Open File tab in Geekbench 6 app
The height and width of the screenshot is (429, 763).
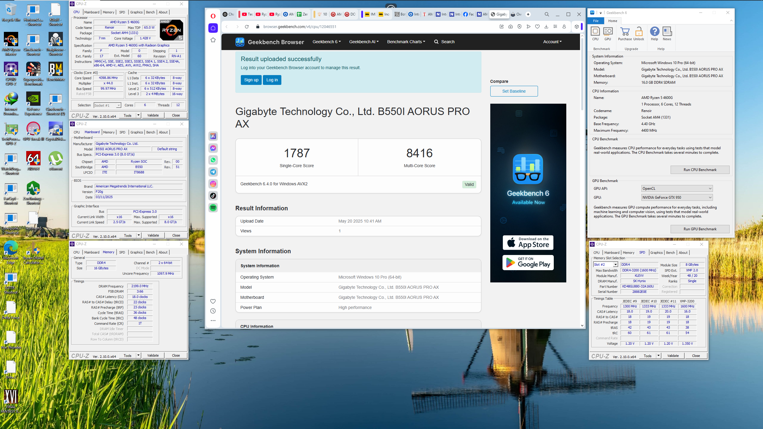pyautogui.click(x=596, y=21)
